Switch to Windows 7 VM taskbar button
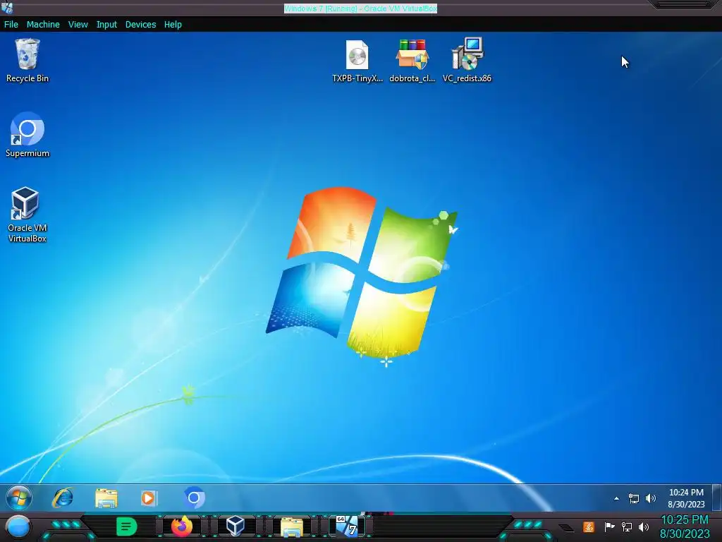Screen dimensions: 722x542 [347, 526]
